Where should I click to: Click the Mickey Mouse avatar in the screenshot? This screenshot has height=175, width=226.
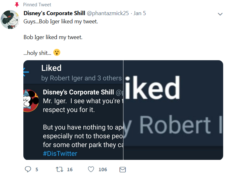[x=31, y=101]
